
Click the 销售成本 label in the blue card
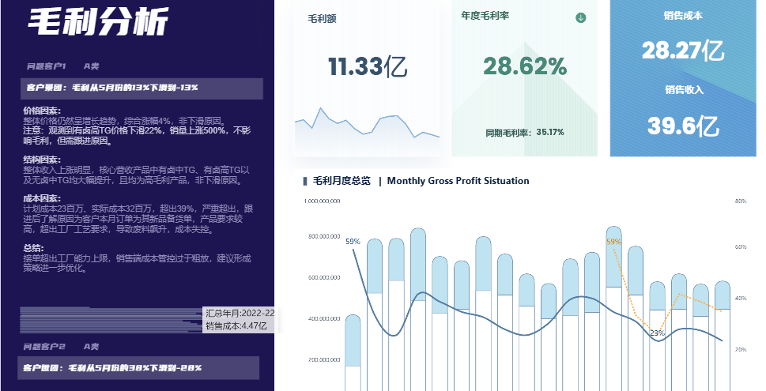(x=683, y=16)
